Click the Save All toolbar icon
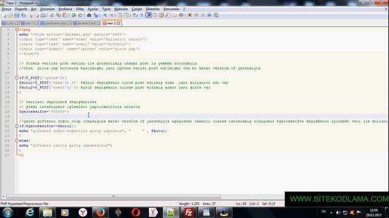Image resolution: width=389 pixels, height=218 pixels. coord(23,15)
